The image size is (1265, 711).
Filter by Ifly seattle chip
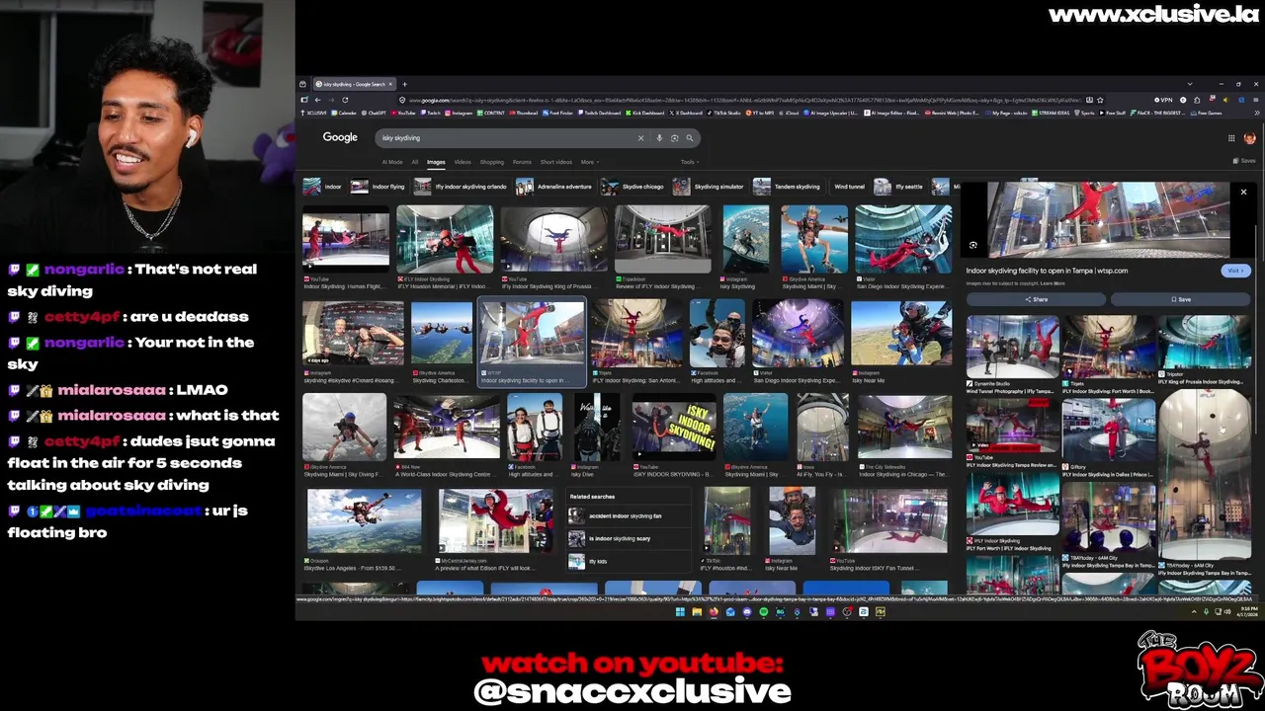(x=899, y=187)
